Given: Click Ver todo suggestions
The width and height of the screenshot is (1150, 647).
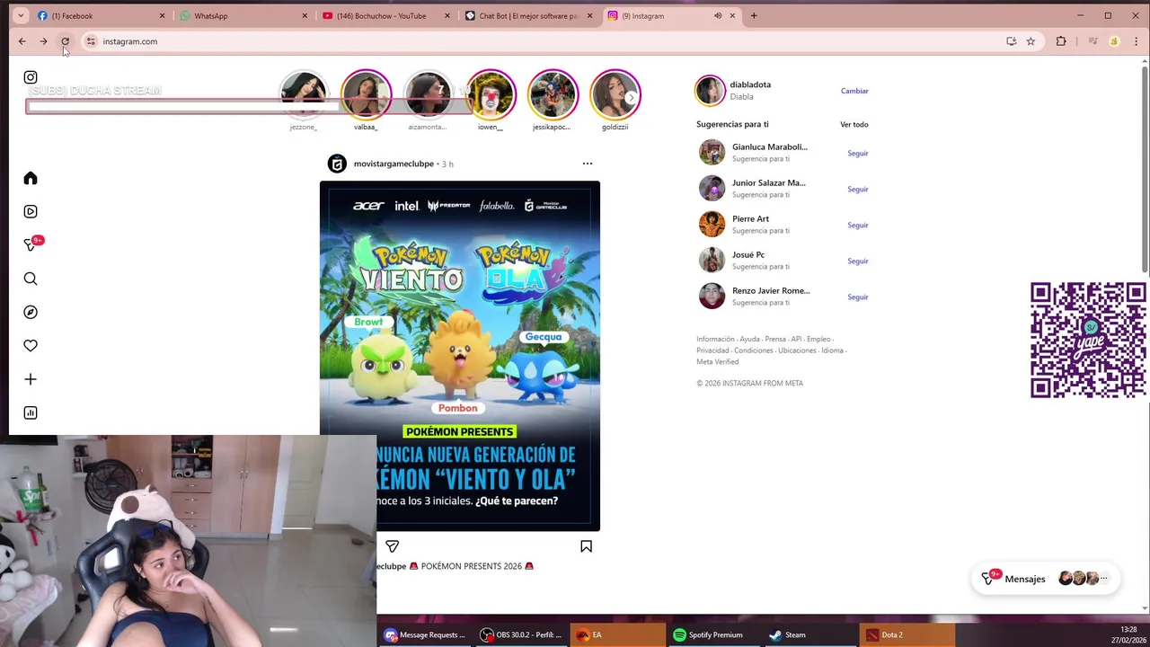Looking at the screenshot, I should 854,124.
